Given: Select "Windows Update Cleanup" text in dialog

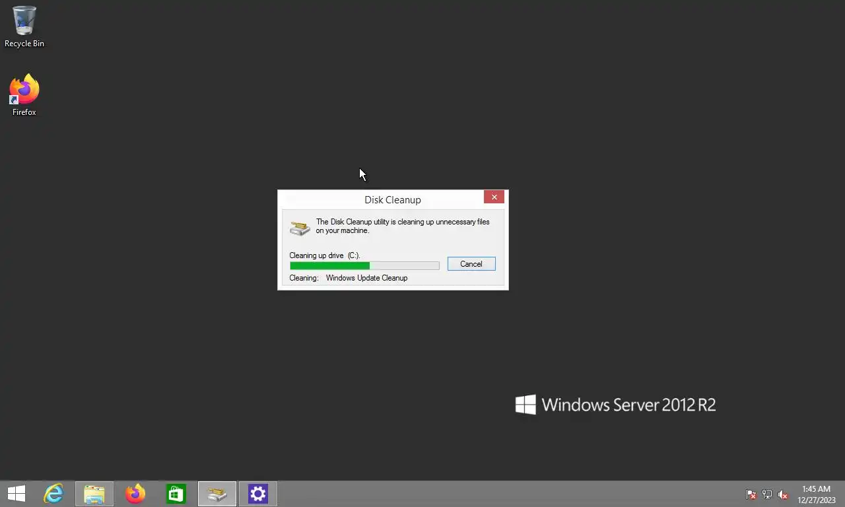Looking at the screenshot, I should [x=366, y=278].
